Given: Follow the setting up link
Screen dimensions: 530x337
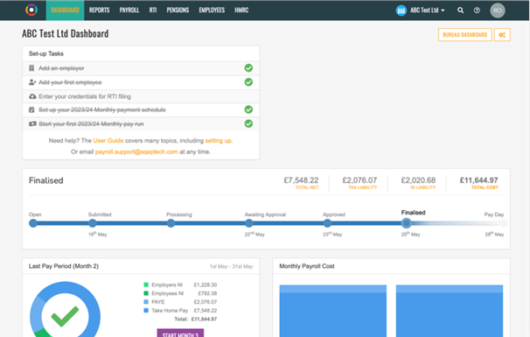Looking at the screenshot, I should point(219,140).
